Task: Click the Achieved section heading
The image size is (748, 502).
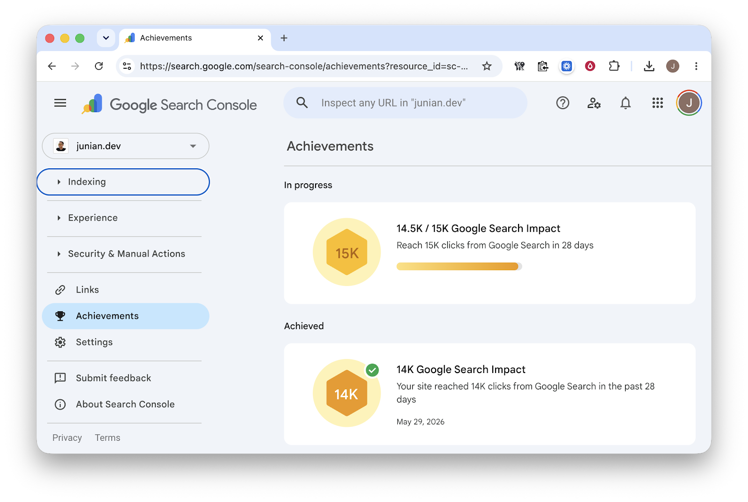Action: (x=304, y=326)
